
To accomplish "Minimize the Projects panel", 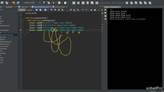I will click(x=16, y=7).
